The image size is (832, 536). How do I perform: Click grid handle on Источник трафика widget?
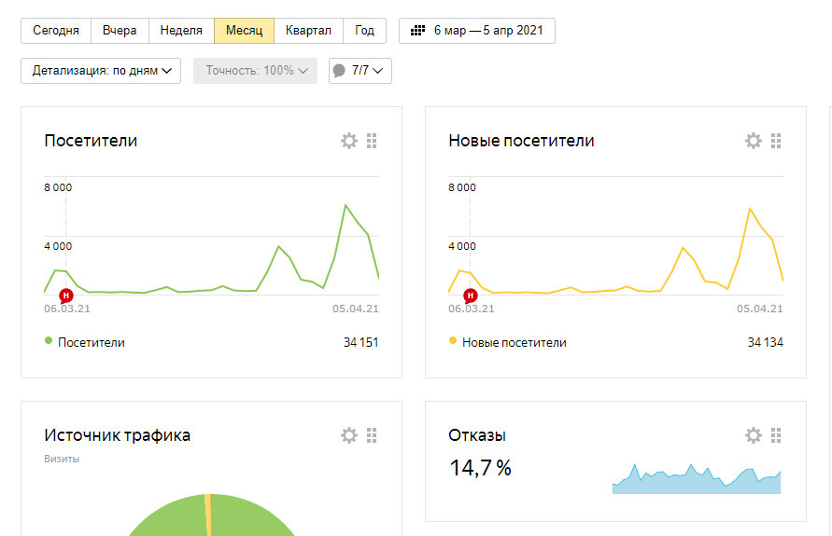tap(372, 435)
